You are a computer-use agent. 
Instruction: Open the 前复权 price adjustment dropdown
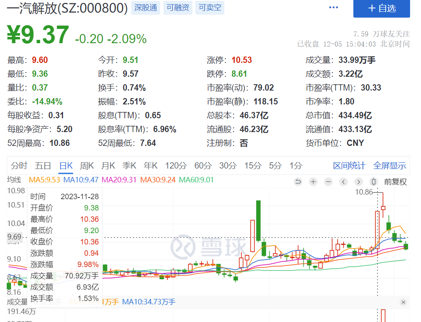pos(395,182)
